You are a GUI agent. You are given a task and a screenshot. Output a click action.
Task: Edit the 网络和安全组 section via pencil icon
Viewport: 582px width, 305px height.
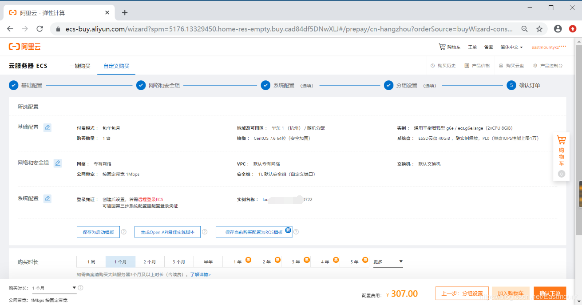tap(58, 163)
